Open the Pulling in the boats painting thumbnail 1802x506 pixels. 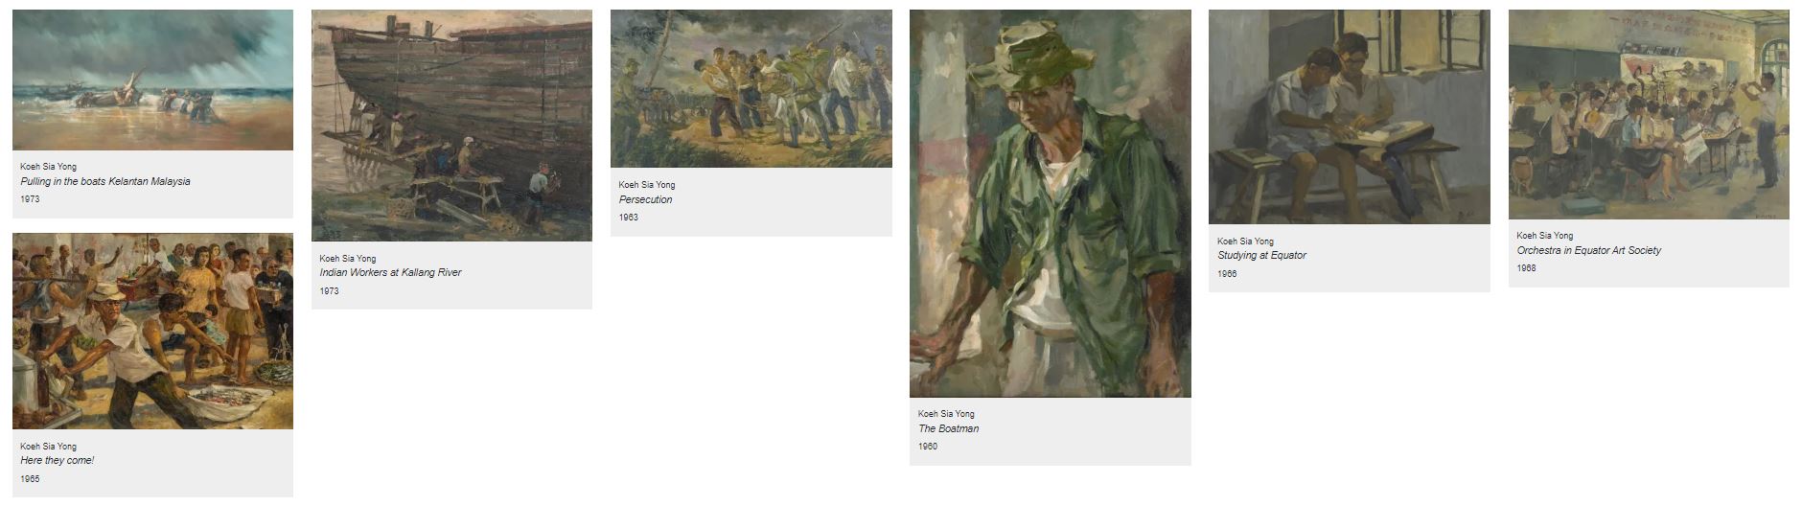click(x=152, y=80)
